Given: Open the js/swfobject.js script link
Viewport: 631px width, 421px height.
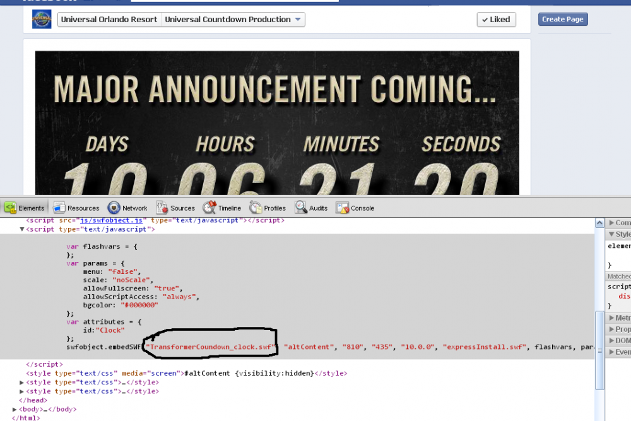Looking at the screenshot, I should point(112,220).
